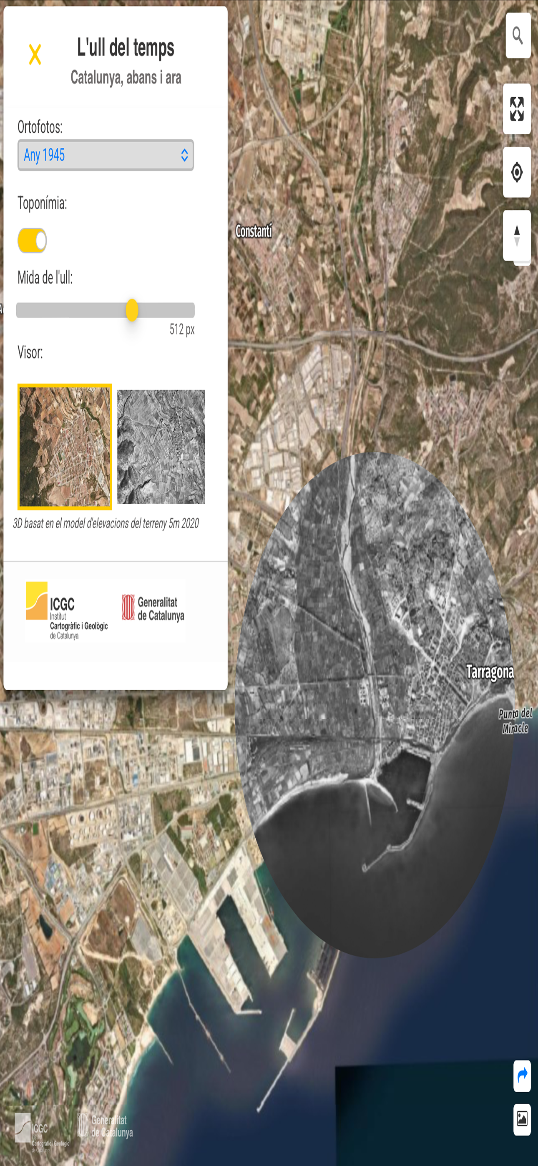Reset map orientation with the compass
The height and width of the screenshot is (1166, 538).
point(517,235)
